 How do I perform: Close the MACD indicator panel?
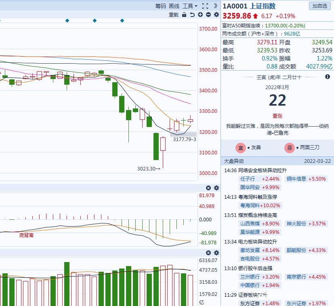coord(208,188)
